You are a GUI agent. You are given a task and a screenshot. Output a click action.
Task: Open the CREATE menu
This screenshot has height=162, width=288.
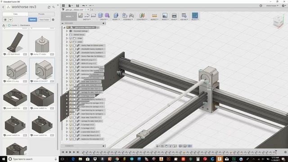(104, 19)
